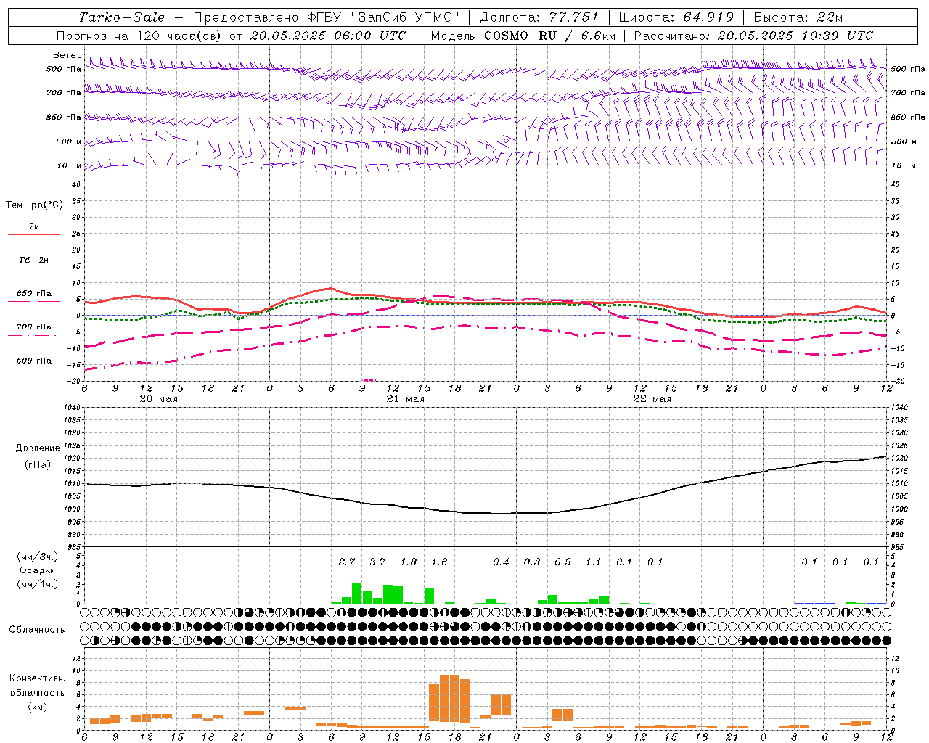The image size is (929, 743).
Task: Click the model name COSMO-RU / 6.6км
Action: [x=549, y=36]
